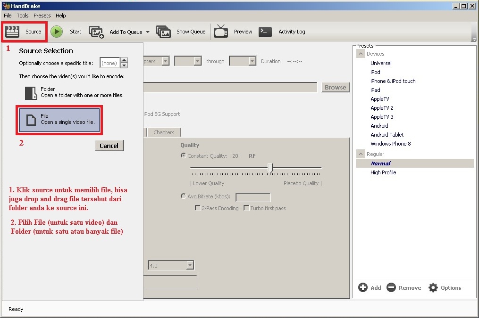Click the text field under the 4.0 dropdown
479x318 pixels.
tap(170, 282)
